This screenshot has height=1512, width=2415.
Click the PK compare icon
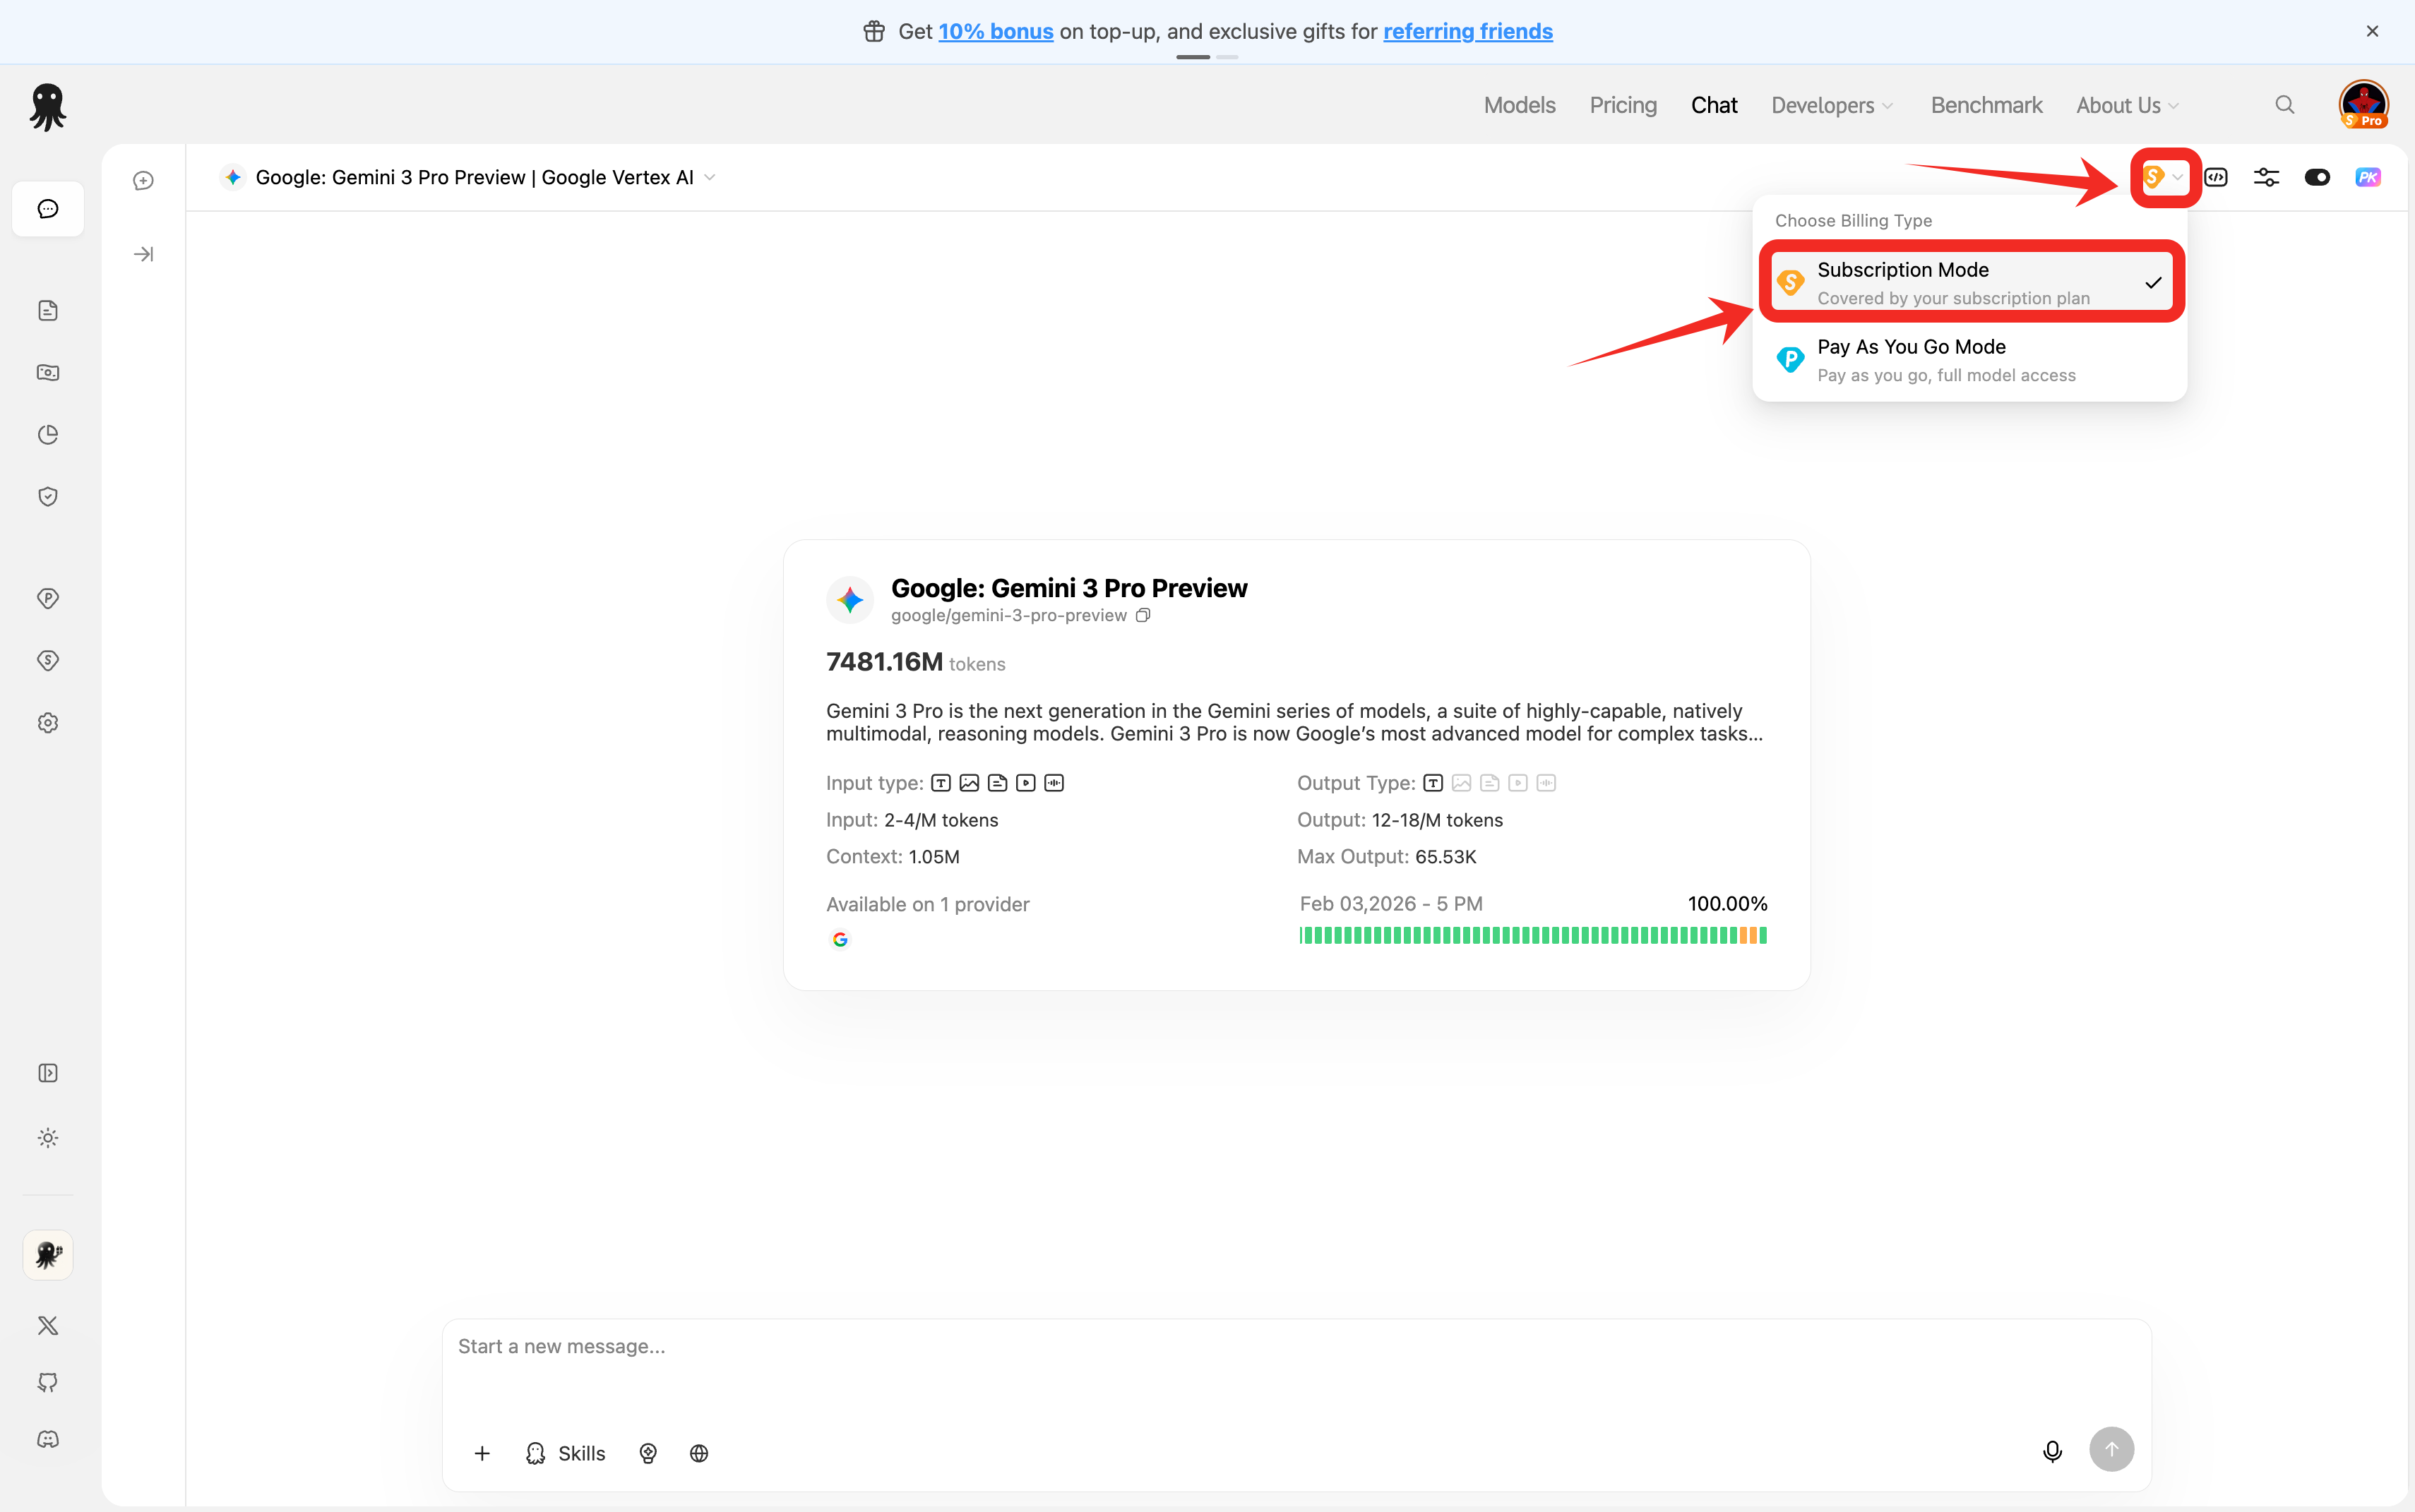pos(2367,177)
